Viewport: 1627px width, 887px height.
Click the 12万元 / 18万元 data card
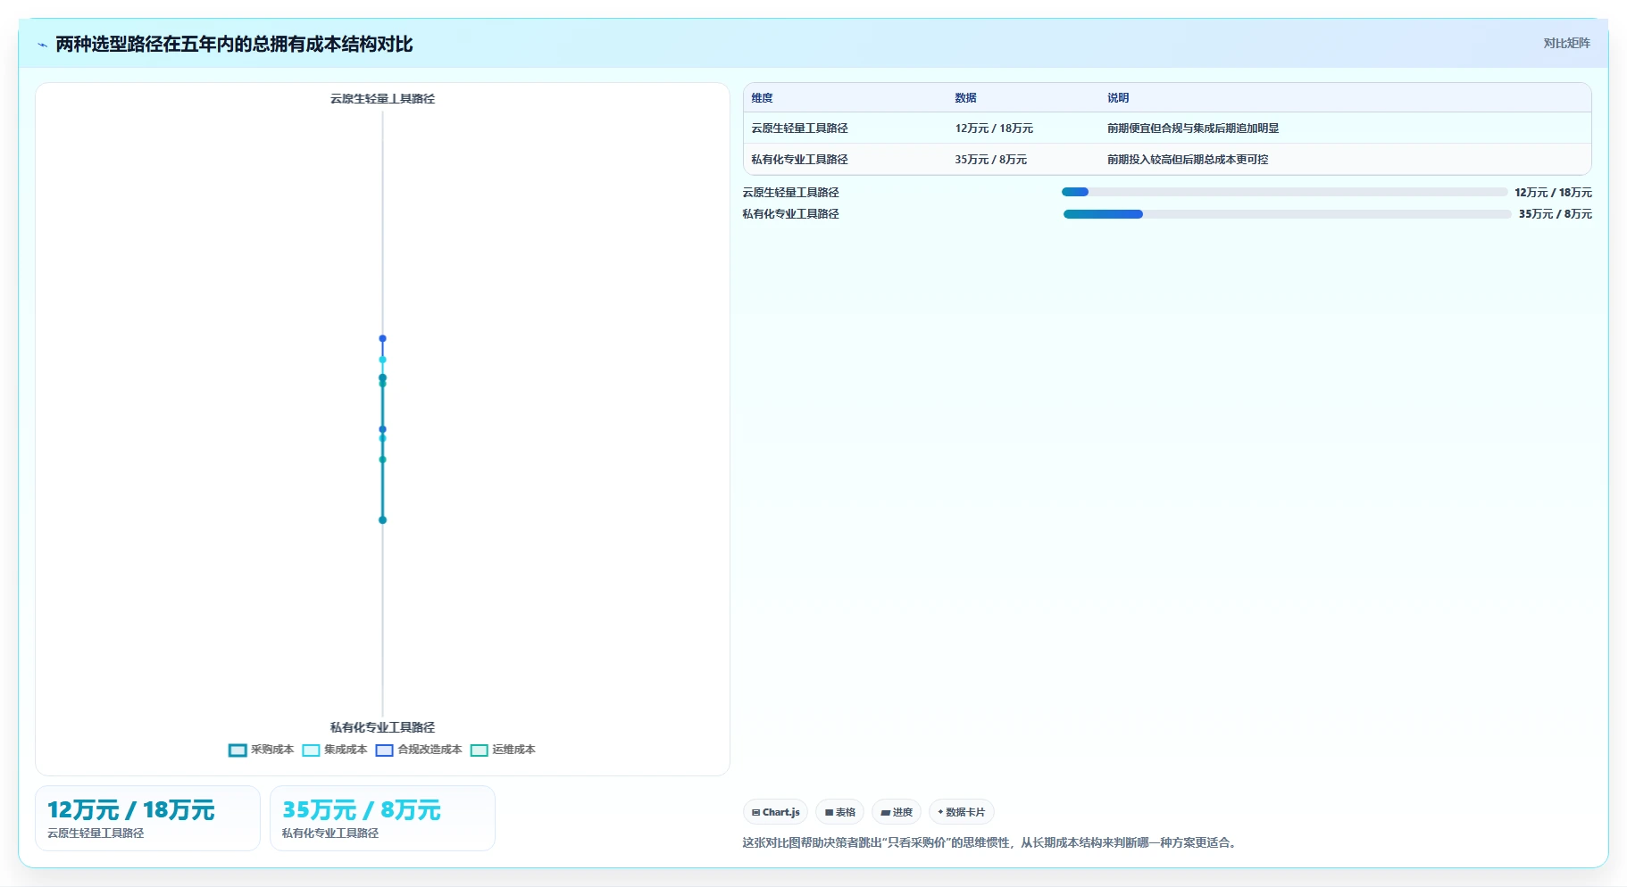pyautogui.click(x=147, y=818)
